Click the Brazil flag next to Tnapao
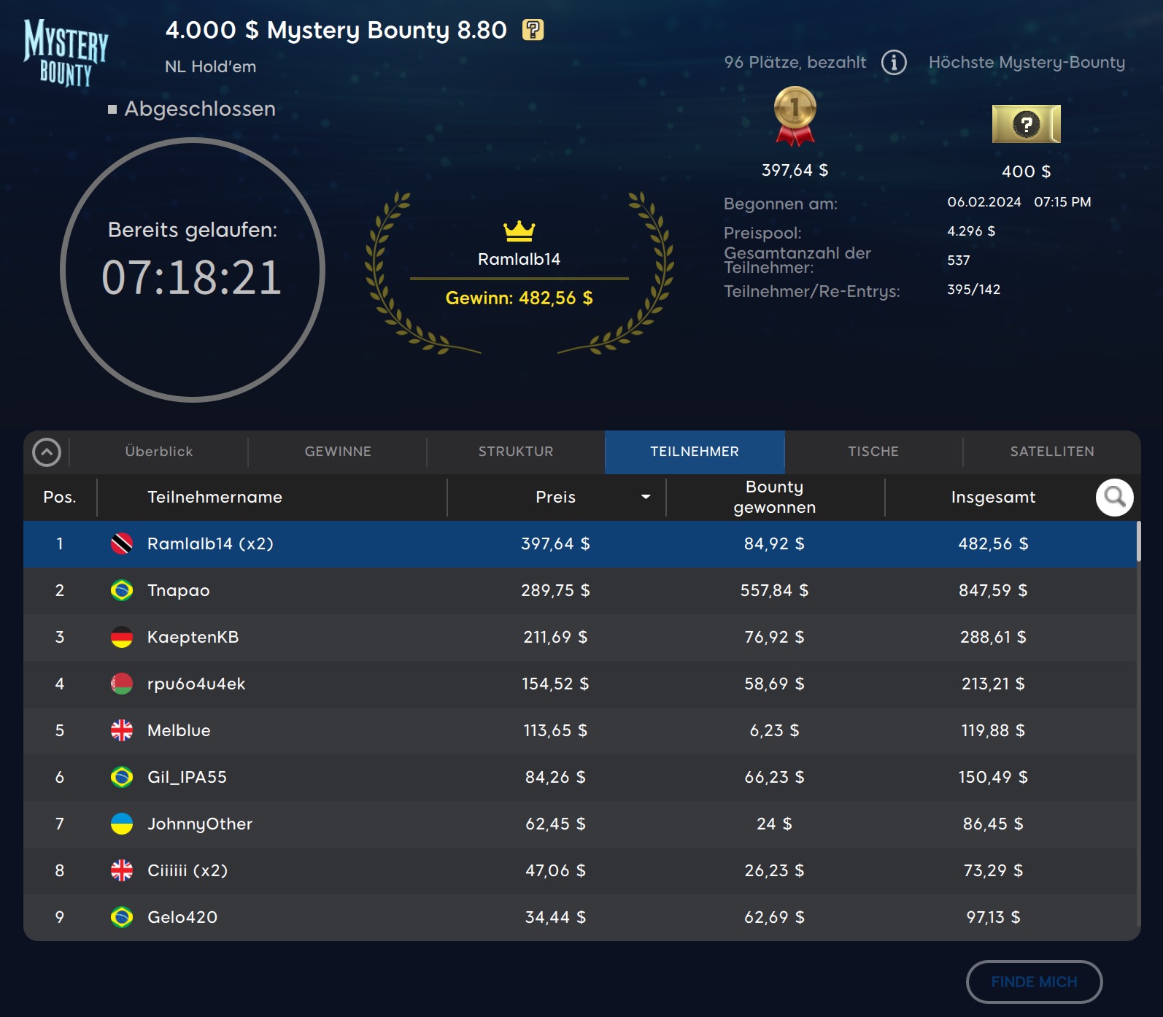 (x=122, y=590)
